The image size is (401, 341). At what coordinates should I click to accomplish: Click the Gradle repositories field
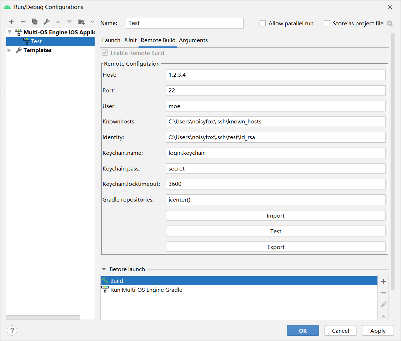point(276,200)
